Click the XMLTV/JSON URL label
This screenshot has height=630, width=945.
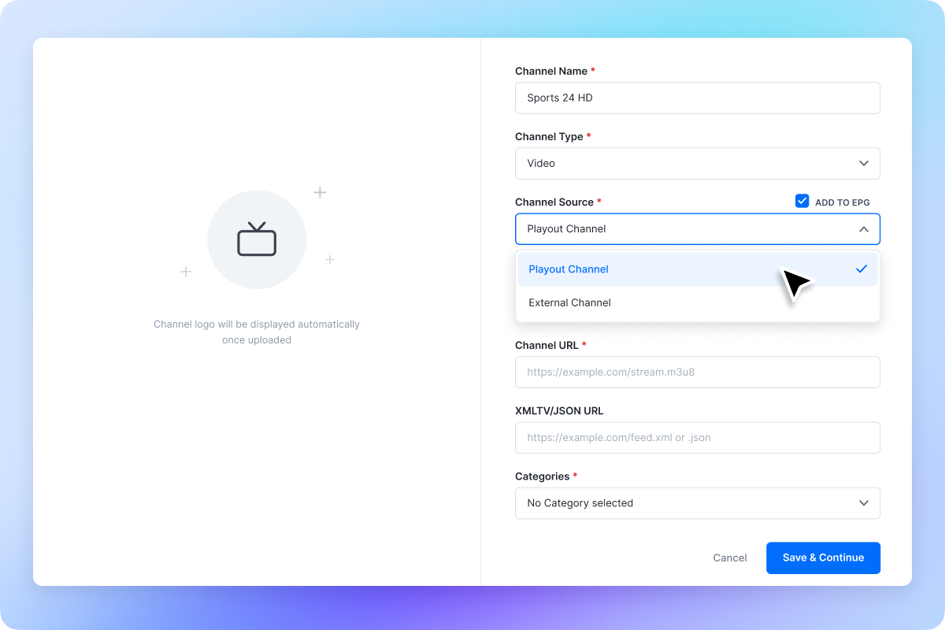[559, 411]
